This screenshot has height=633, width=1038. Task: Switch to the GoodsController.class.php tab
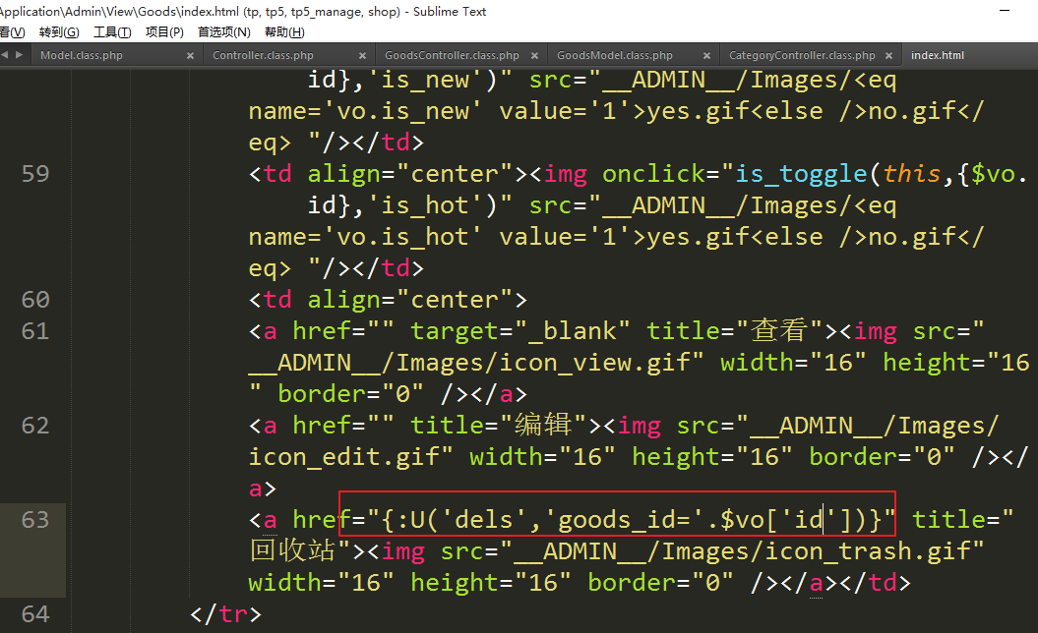pyautogui.click(x=452, y=56)
